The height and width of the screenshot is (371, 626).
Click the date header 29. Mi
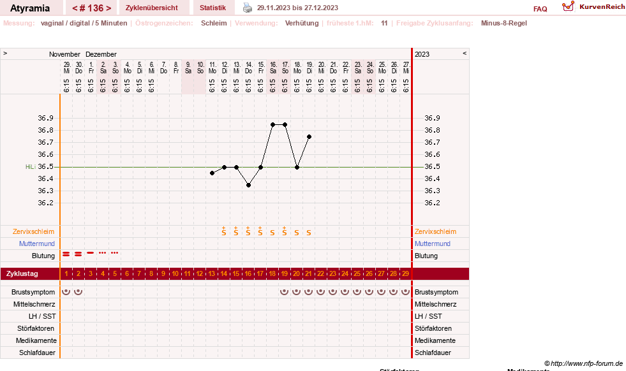[66, 68]
